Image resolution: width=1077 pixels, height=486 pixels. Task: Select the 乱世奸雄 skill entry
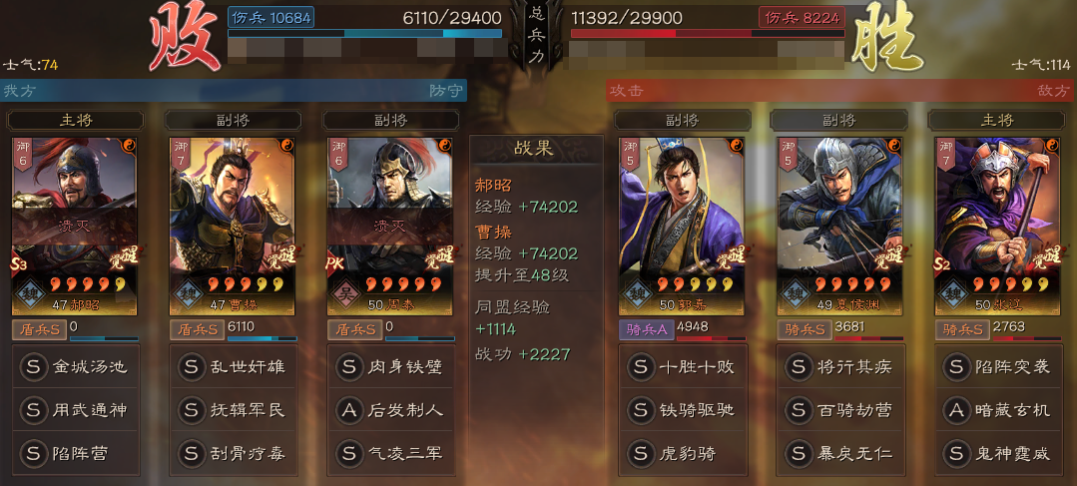234,367
